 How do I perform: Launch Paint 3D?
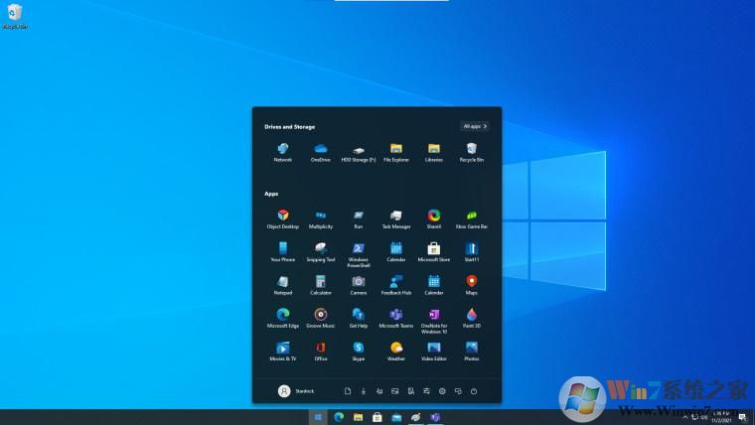pos(472,316)
